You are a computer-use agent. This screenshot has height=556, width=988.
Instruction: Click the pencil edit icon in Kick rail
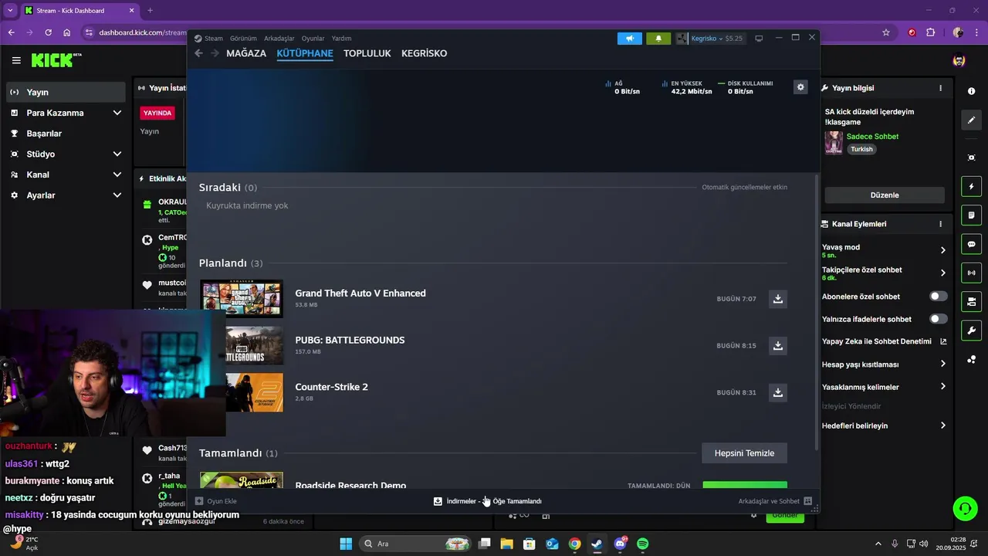pos(971,120)
